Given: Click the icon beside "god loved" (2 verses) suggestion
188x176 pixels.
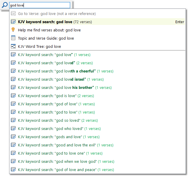Looking at the screenshot, I should point(13,63).
